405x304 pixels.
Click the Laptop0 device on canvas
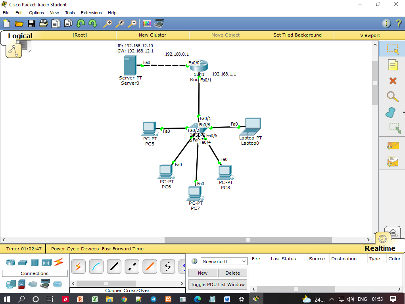(250, 126)
